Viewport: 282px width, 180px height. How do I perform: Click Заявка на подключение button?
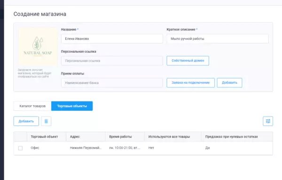click(x=191, y=83)
